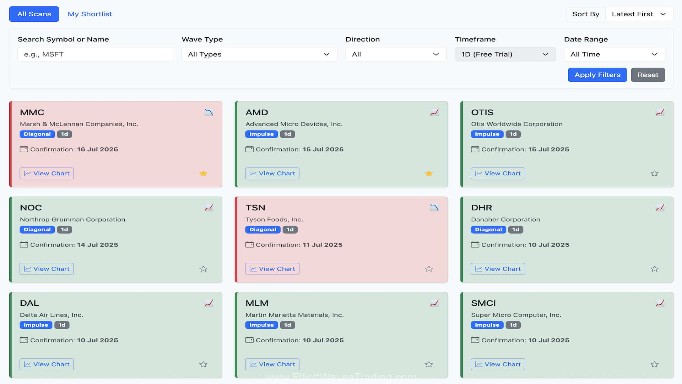Click the MLM uptrend chart icon
The width and height of the screenshot is (682, 384).
coord(434,303)
